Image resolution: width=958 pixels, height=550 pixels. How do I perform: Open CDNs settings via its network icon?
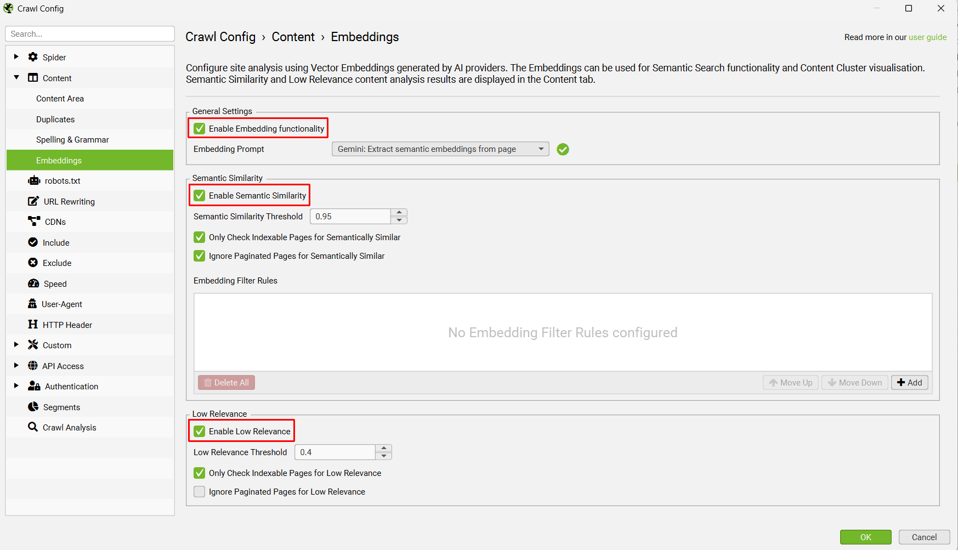(x=33, y=222)
